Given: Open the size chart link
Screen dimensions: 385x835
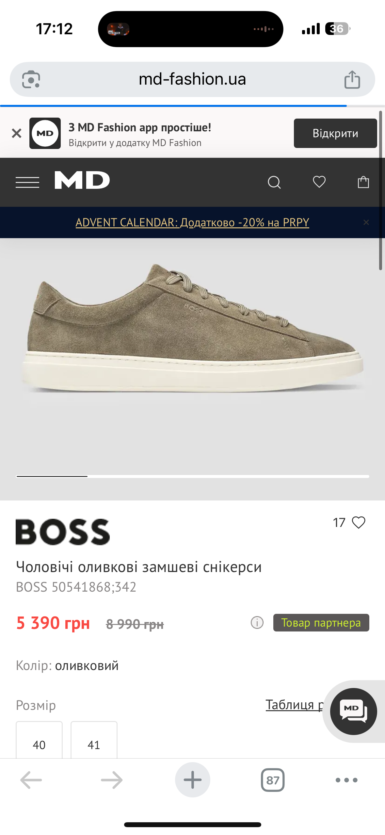Looking at the screenshot, I should coord(295,705).
